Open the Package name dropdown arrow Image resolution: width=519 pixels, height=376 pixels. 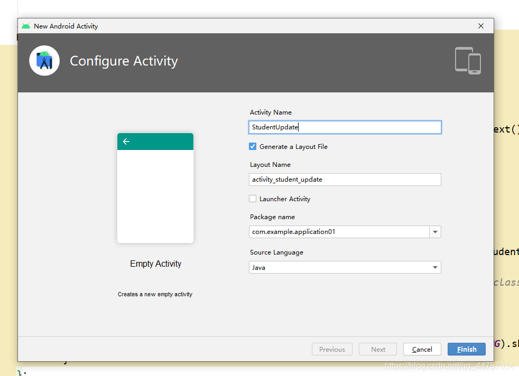(x=435, y=232)
